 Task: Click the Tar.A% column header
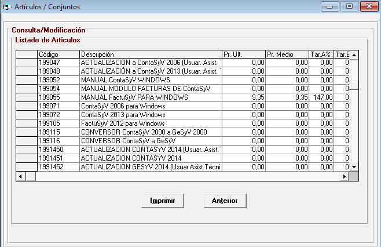(x=321, y=55)
